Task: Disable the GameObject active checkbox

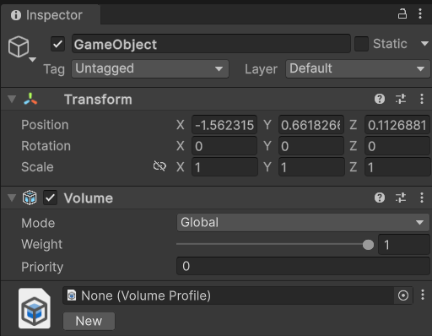Action: point(57,44)
